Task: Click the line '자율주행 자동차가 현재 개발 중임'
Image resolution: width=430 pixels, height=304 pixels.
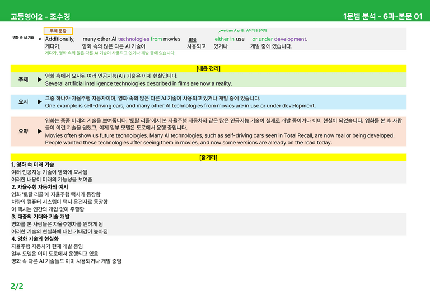Action: (47, 246)
